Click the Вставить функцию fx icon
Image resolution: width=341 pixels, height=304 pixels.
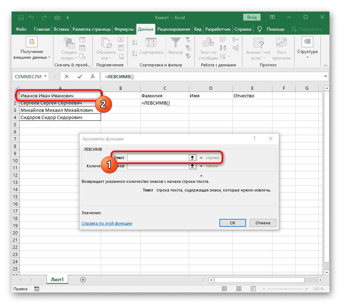[92, 76]
